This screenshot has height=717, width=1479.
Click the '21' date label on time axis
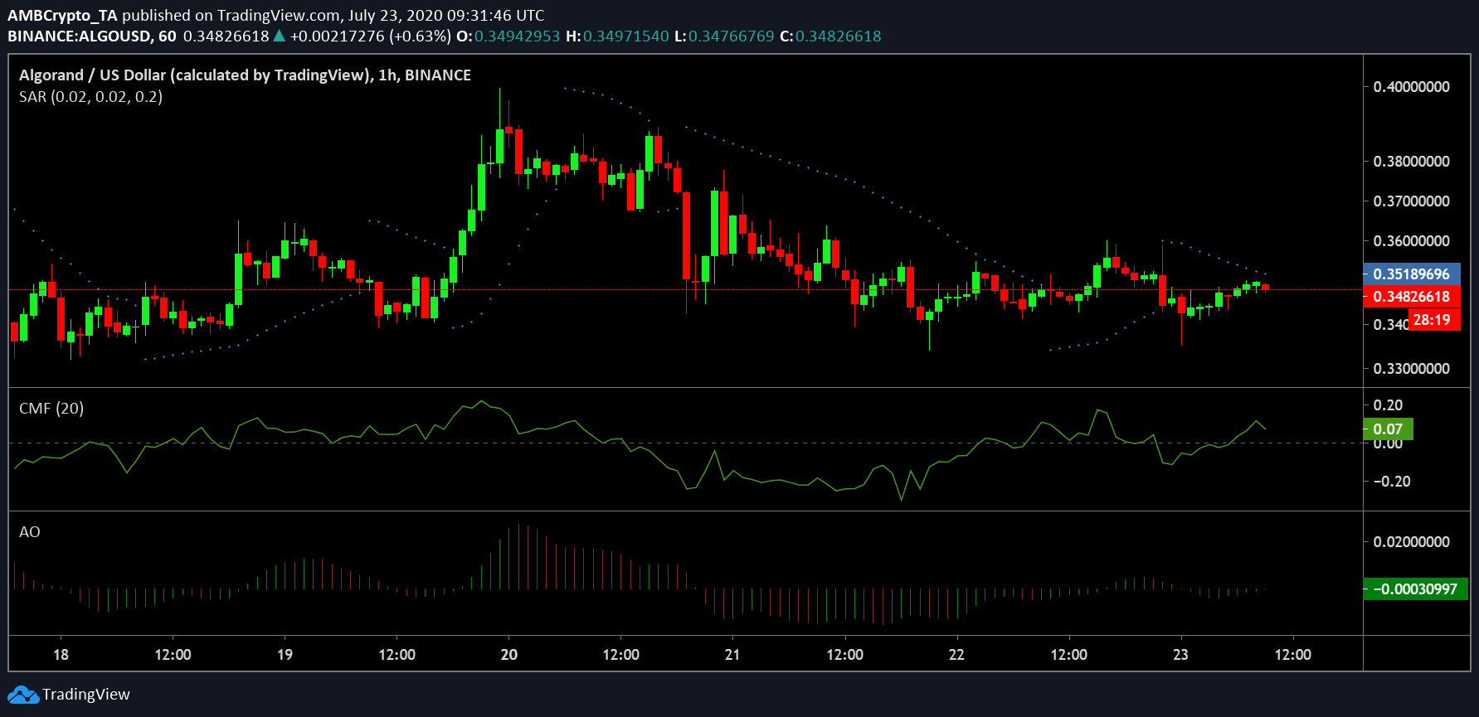732,655
